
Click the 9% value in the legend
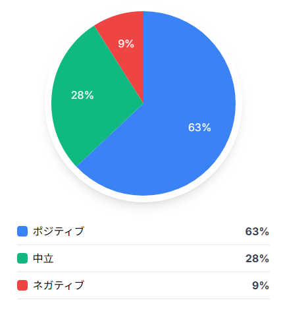261,285
